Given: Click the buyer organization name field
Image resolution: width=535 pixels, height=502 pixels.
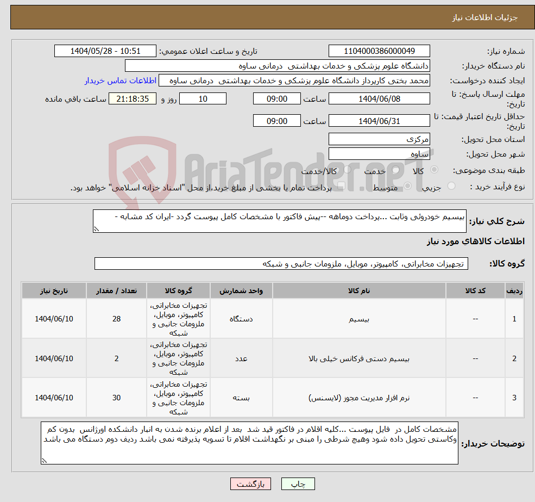Looking at the screenshot, I should click(278, 66).
